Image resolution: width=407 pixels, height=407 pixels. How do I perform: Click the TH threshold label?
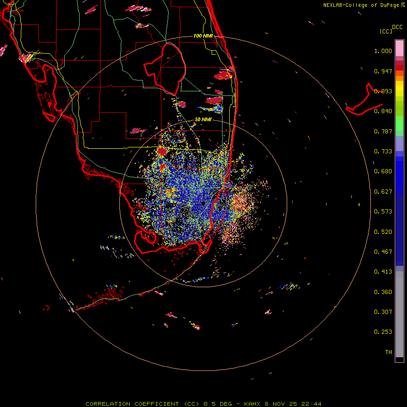click(x=388, y=352)
